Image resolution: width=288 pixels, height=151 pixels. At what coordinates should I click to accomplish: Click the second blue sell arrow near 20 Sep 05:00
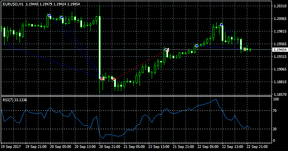pyautogui.click(x=62, y=17)
